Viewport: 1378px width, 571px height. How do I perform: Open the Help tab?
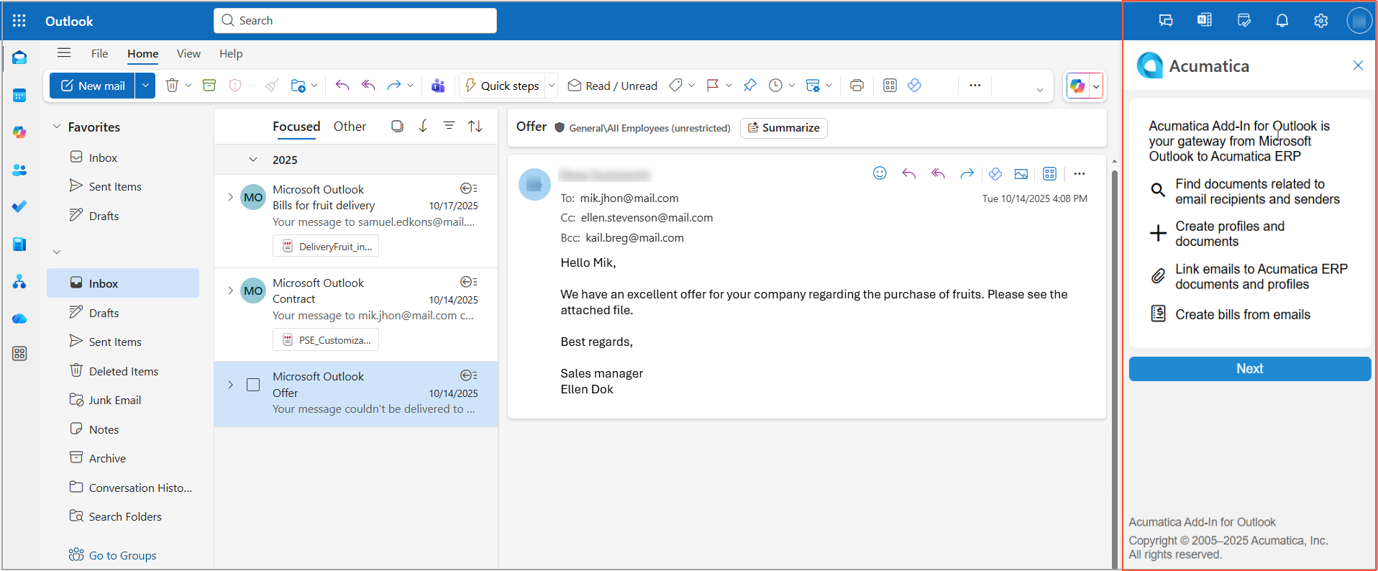coord(231,53)
